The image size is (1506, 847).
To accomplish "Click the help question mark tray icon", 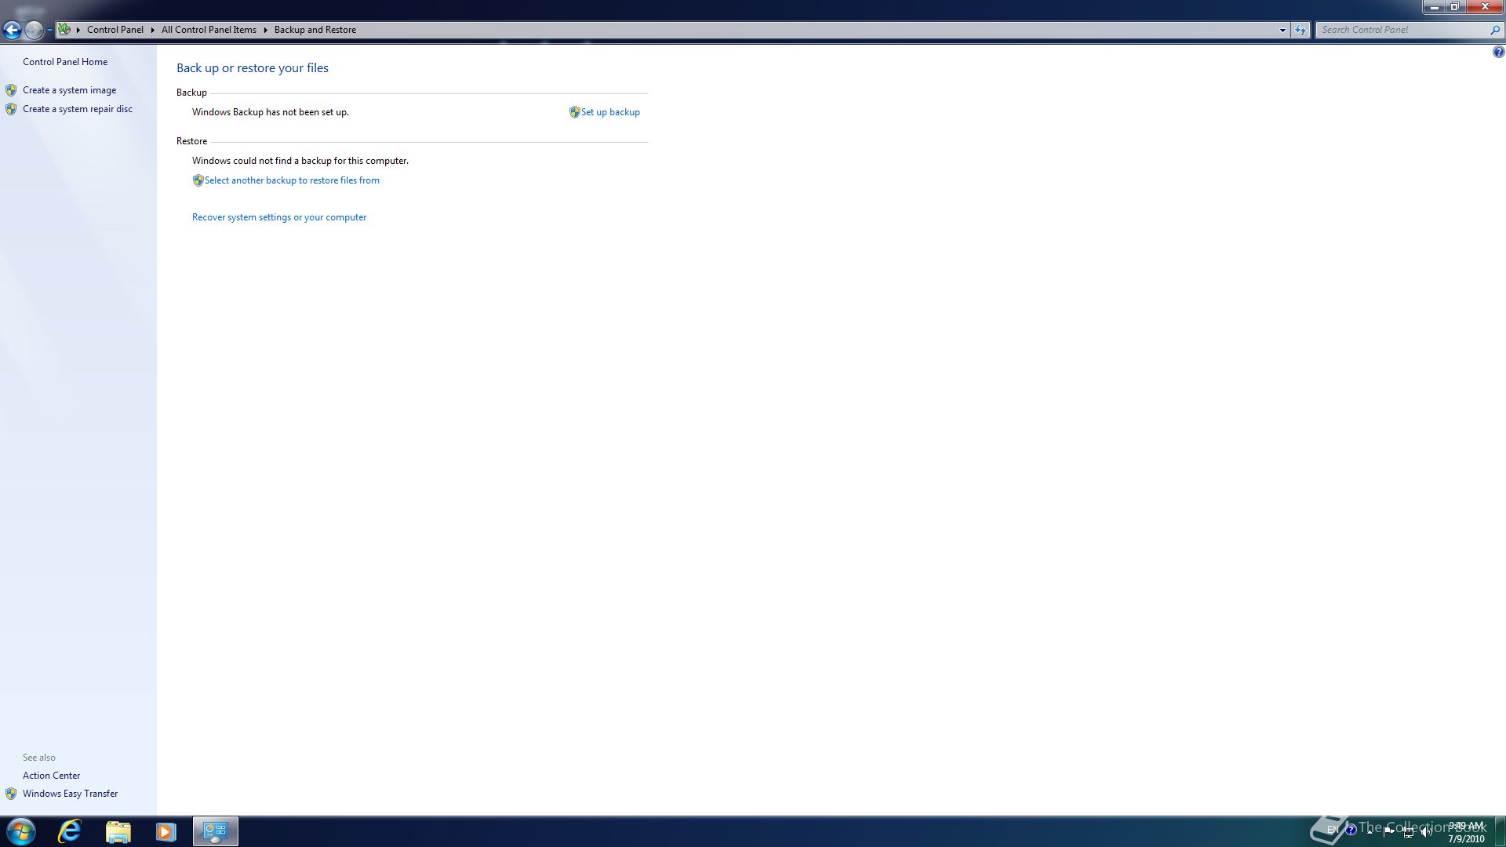I will (1351, 830).
